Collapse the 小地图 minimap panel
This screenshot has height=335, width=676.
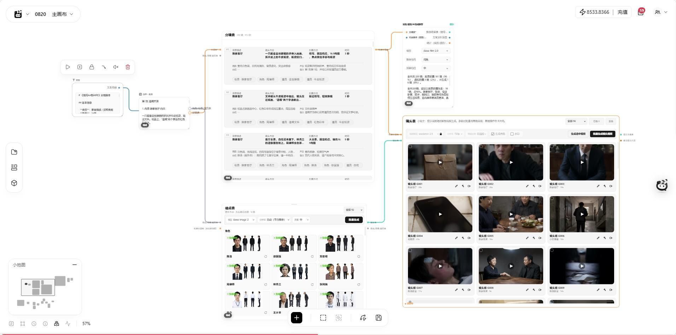click(75, 265)
